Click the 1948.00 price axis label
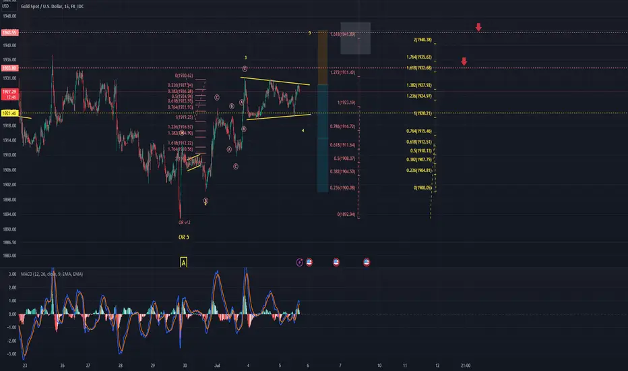This screenshot has width=628, height=371. coord(9,16)
